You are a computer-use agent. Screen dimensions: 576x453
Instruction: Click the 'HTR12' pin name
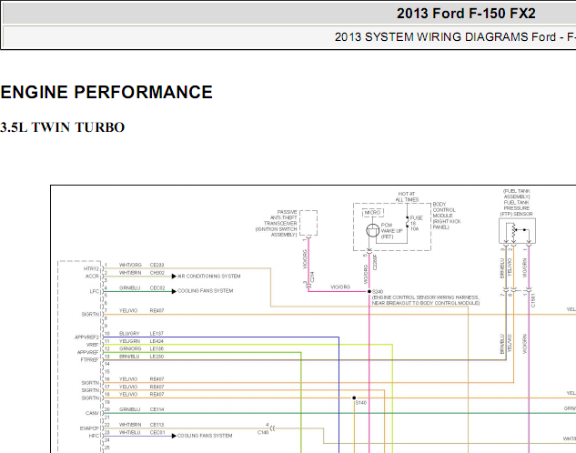coord(91,268)
